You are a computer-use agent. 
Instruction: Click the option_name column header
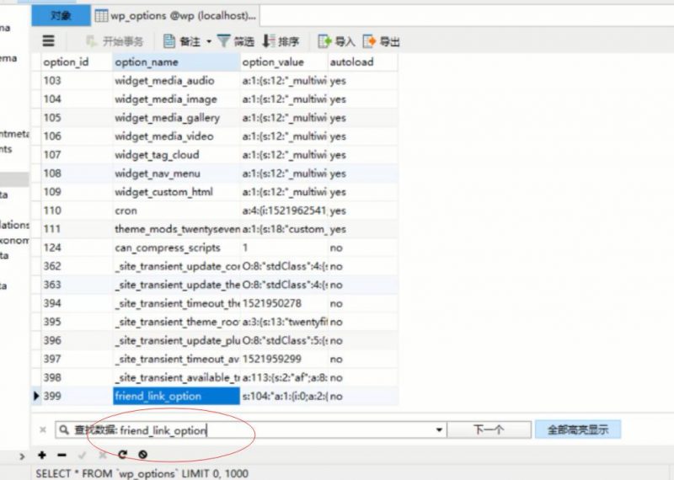(176, 61)
